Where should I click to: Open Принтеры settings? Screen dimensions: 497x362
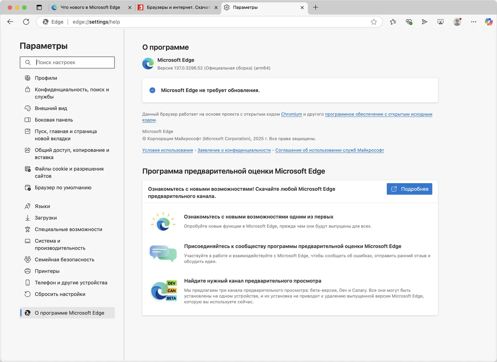coord(67,271)
